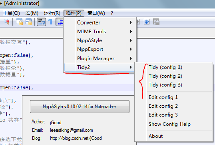Click run macro multiple times icon
The width and height of the screenshot is (215, 145).
[147, 22]
